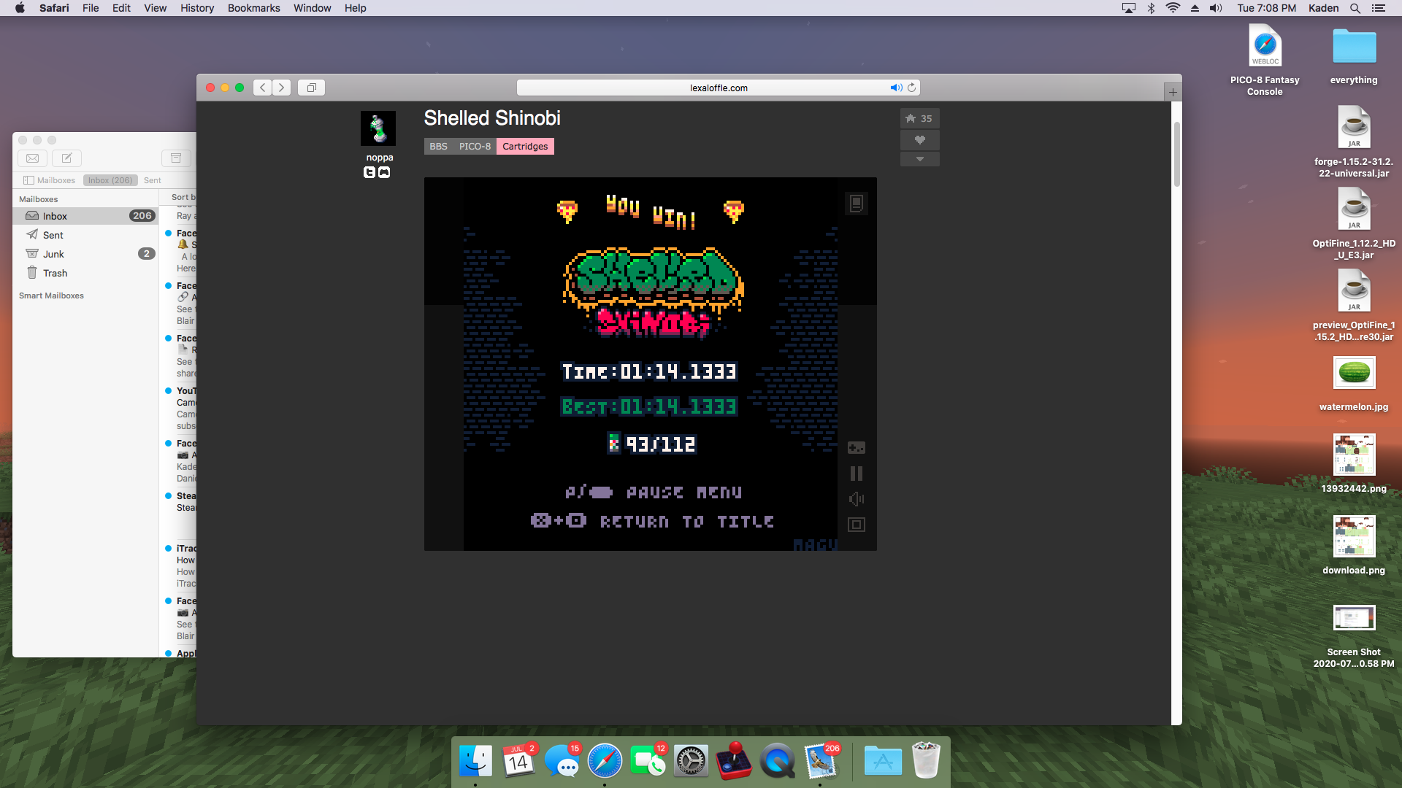Show the PICO-8 gamepad controls icon
The image size is (1402, 788).
(x=857, y=448)
